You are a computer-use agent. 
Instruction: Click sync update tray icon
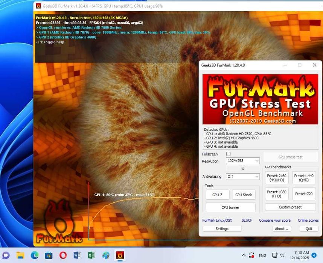coord(251,255)
